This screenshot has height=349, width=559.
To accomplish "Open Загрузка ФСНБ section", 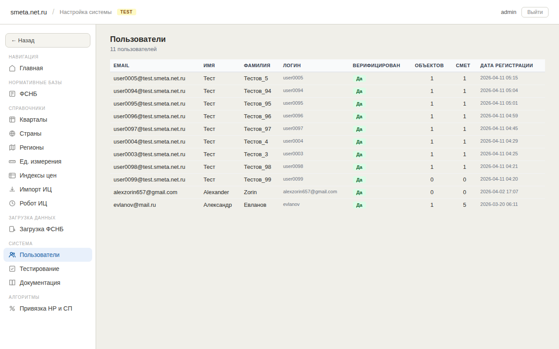I will [x=41, y=229].
